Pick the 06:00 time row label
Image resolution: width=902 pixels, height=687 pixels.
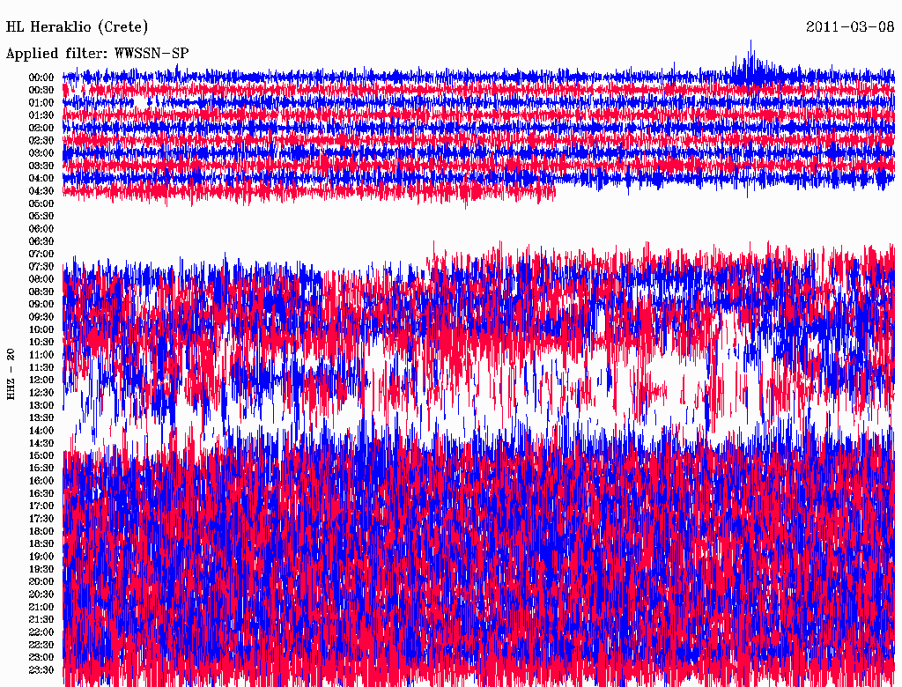[x=41, y=228]
